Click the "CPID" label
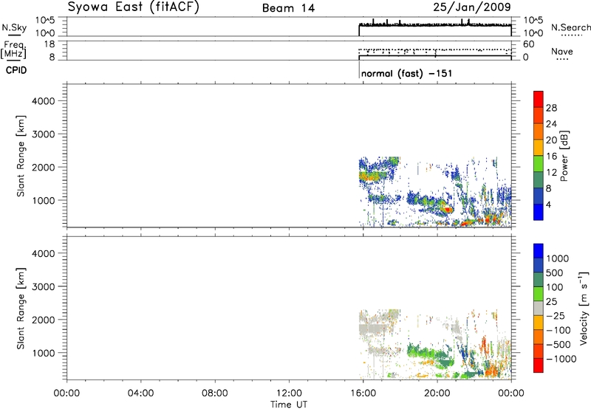This screenshot has width=591, height=409. tap(16, 70)
